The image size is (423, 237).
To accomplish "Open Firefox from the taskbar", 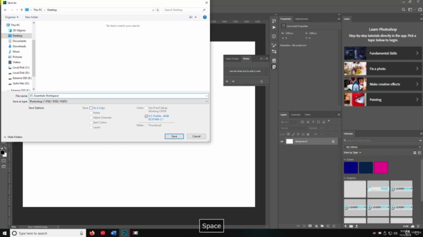I will pyautogui.click(x=92, y=233).
